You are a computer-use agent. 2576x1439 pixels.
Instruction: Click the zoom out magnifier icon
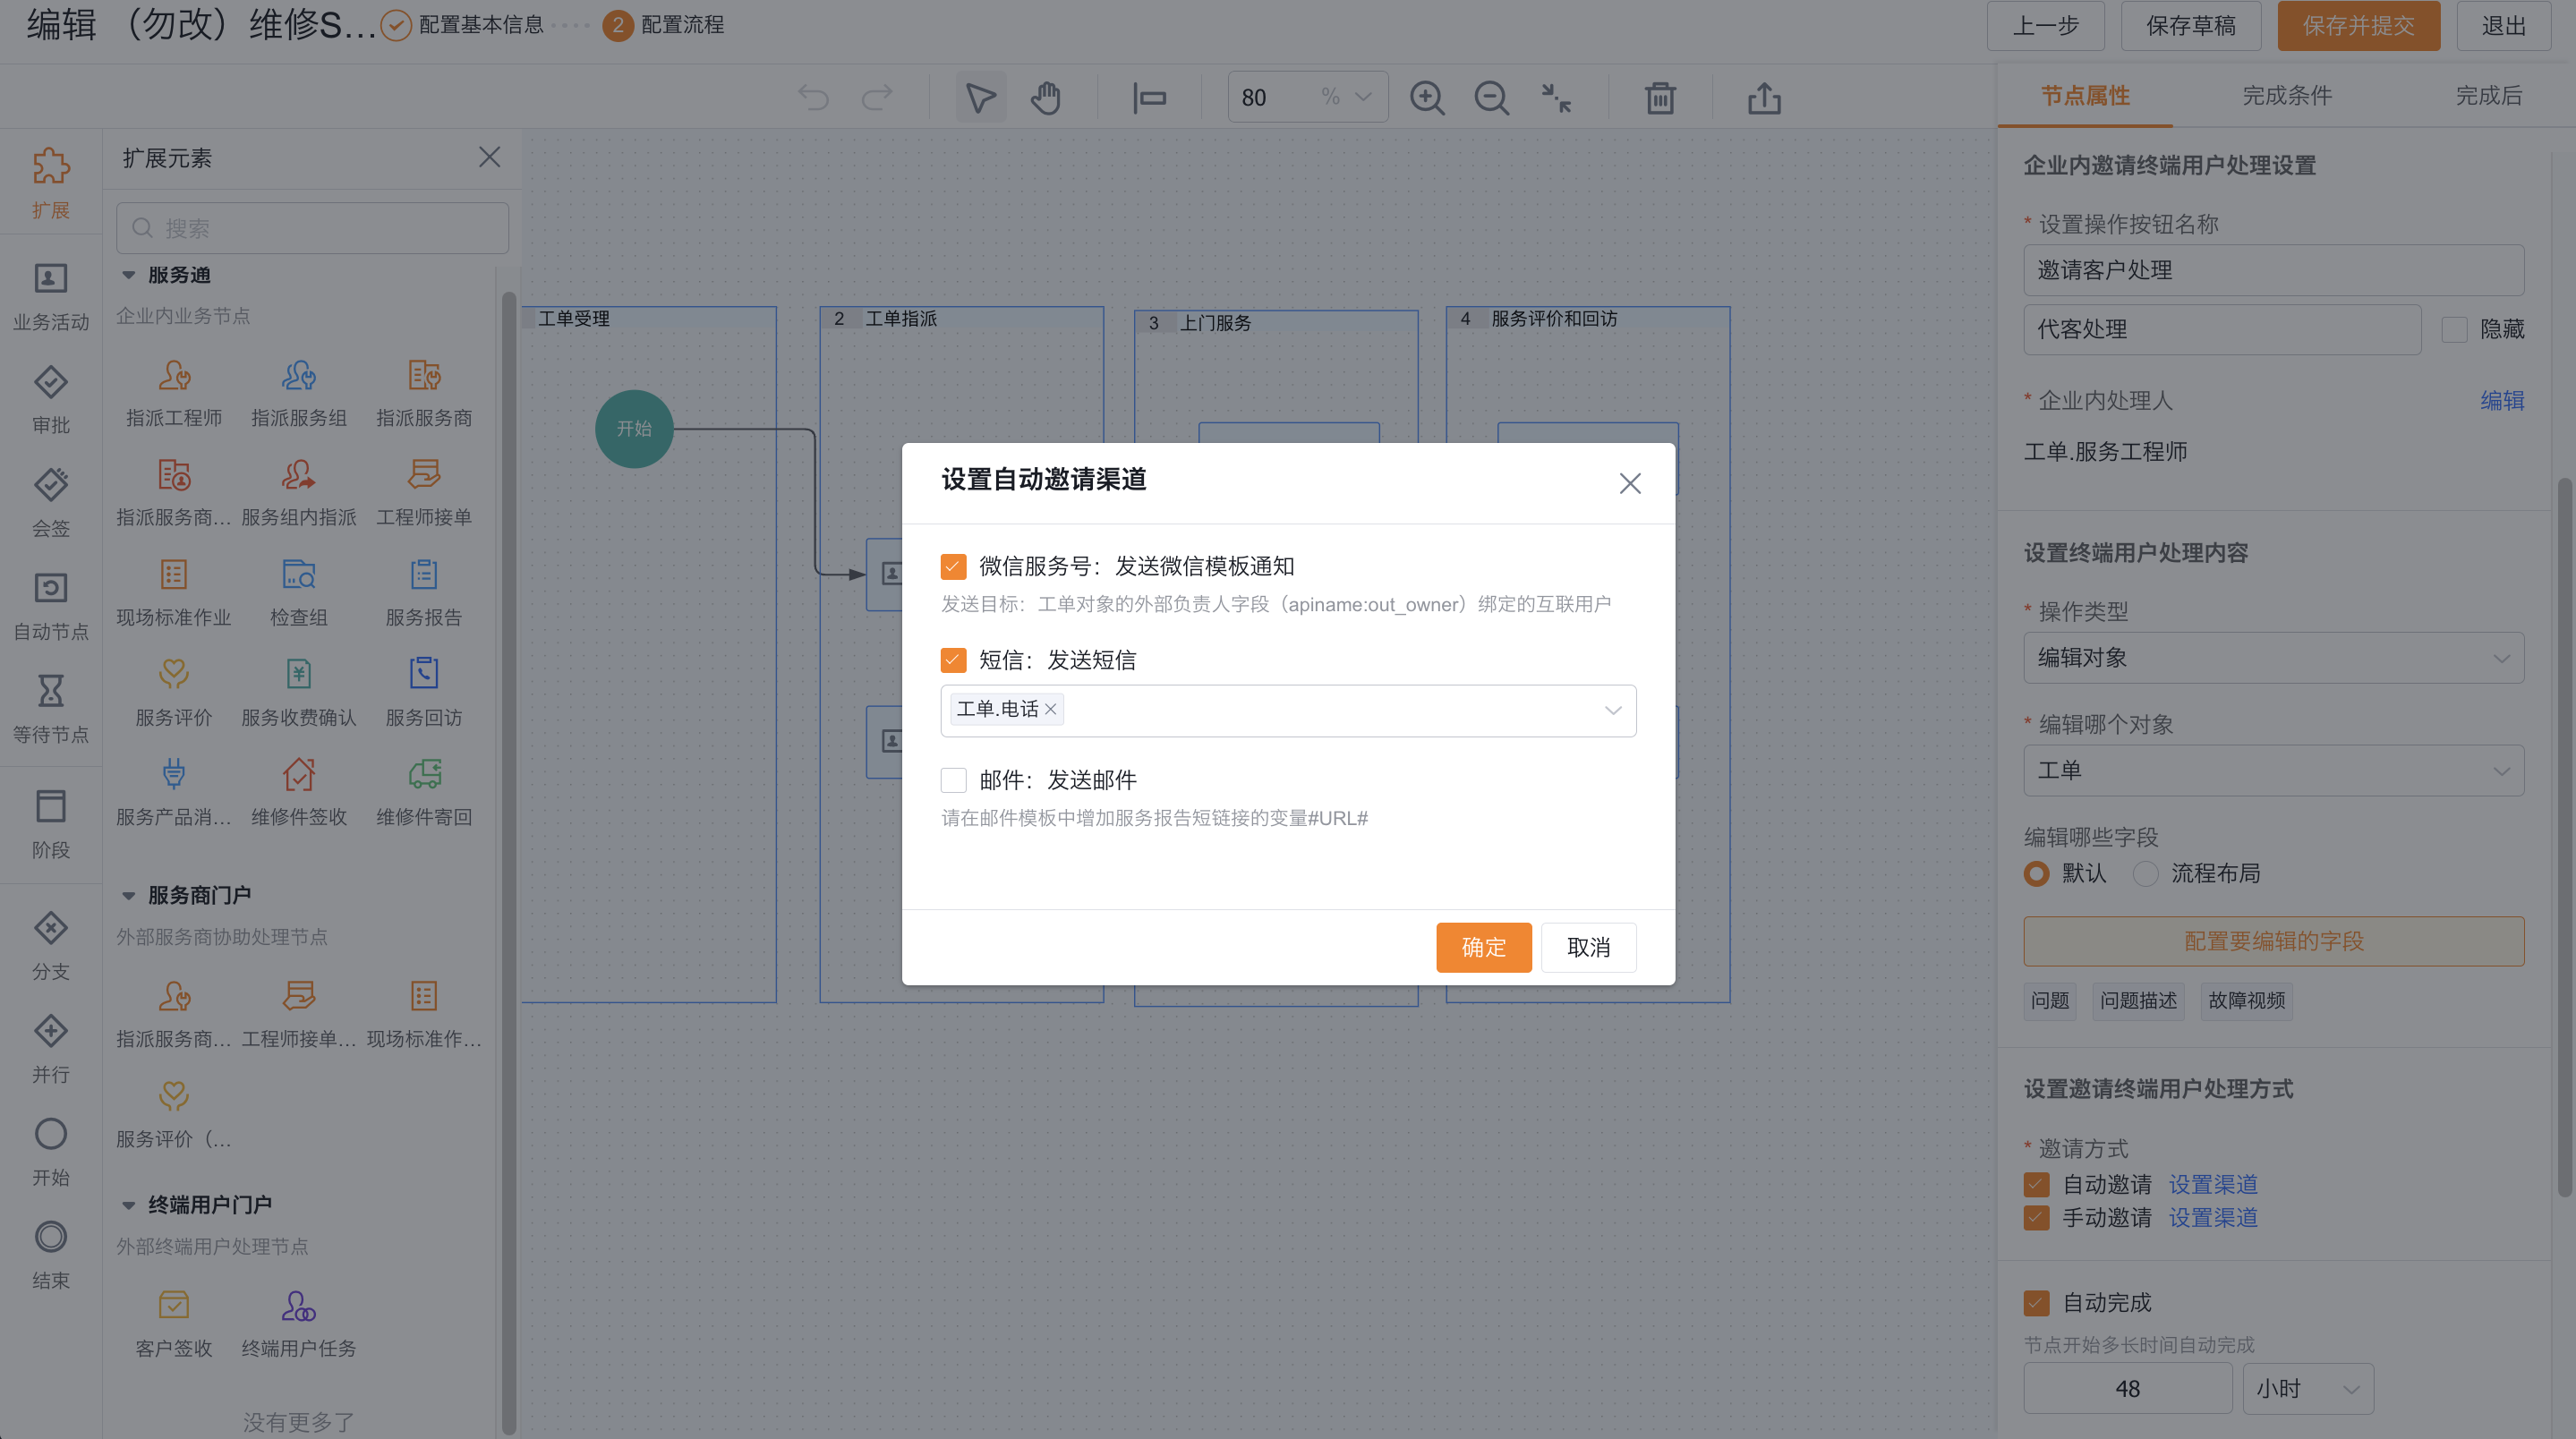(x=1491, y=98)
